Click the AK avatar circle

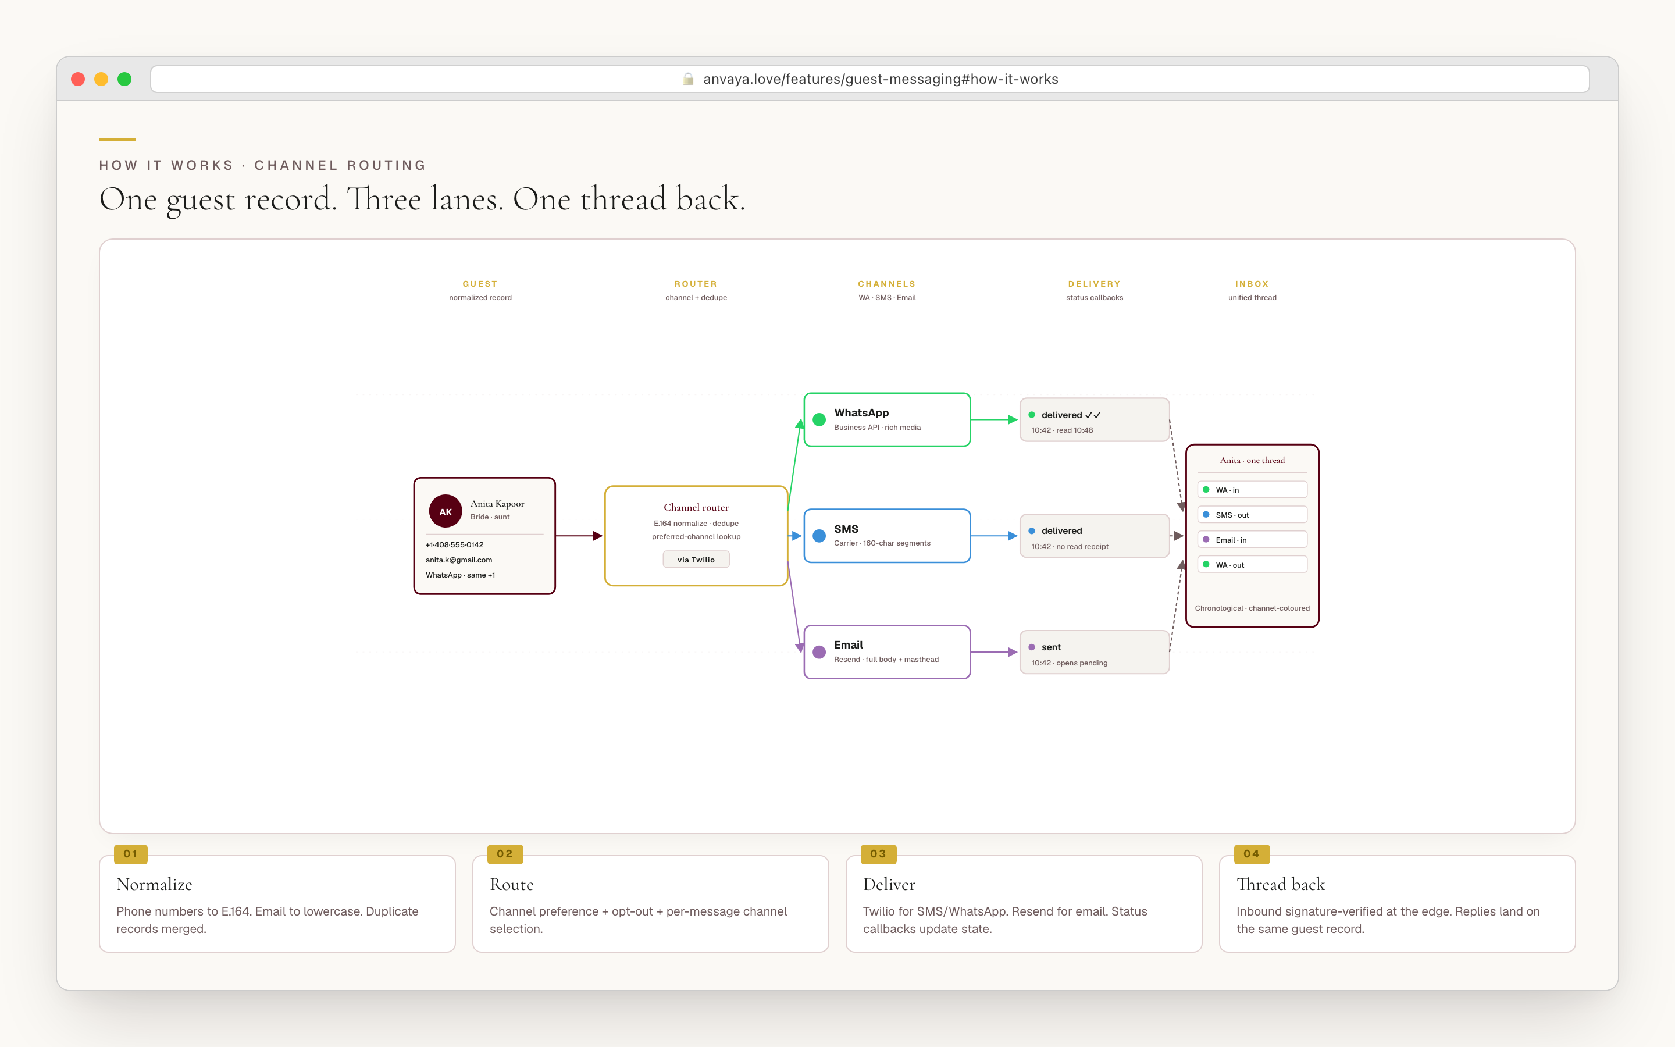[445, 512]
